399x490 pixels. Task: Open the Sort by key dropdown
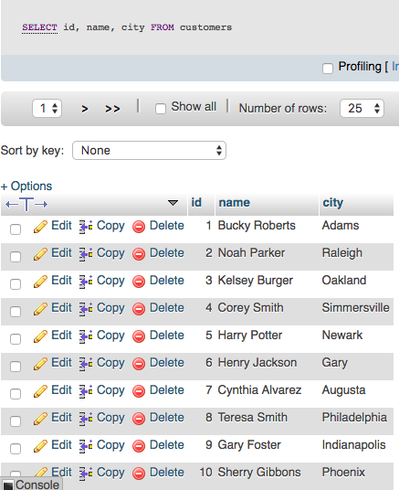click(149, 150)
